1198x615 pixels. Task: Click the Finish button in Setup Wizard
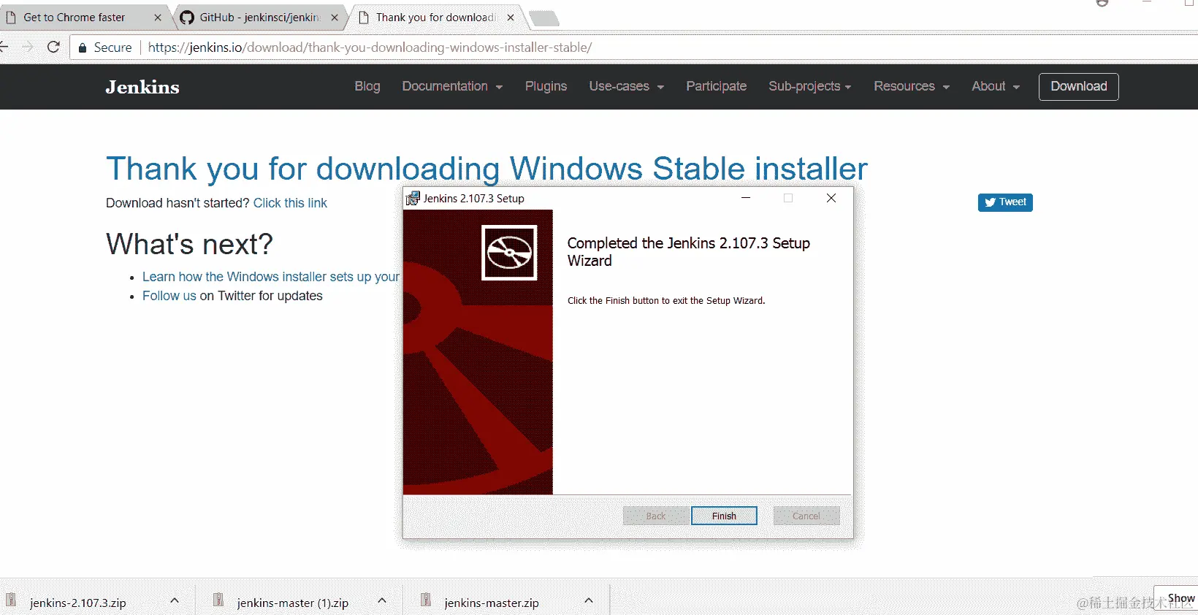coord(724,516)
